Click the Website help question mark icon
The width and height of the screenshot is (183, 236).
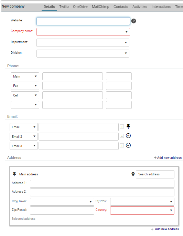(133, 21)
